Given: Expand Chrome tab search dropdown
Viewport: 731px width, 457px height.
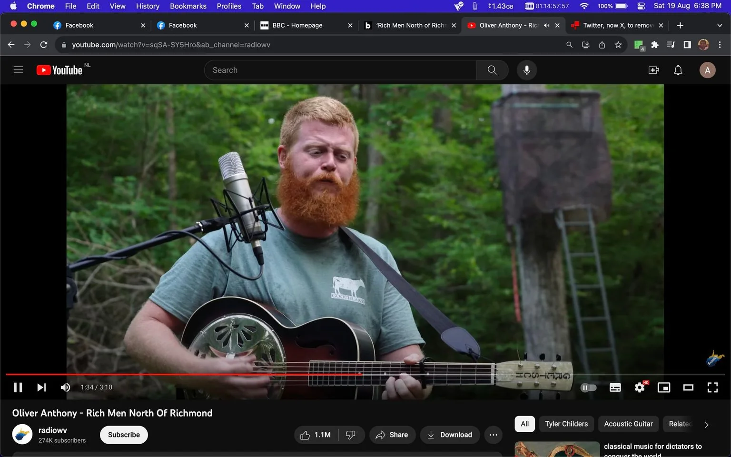Looking at the screenshot, I should 719,25.
